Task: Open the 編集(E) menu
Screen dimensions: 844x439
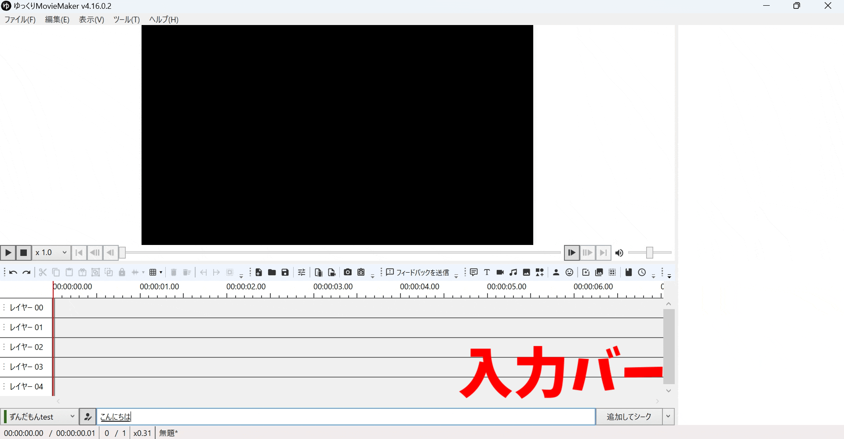Action: (x=57, y=20)
